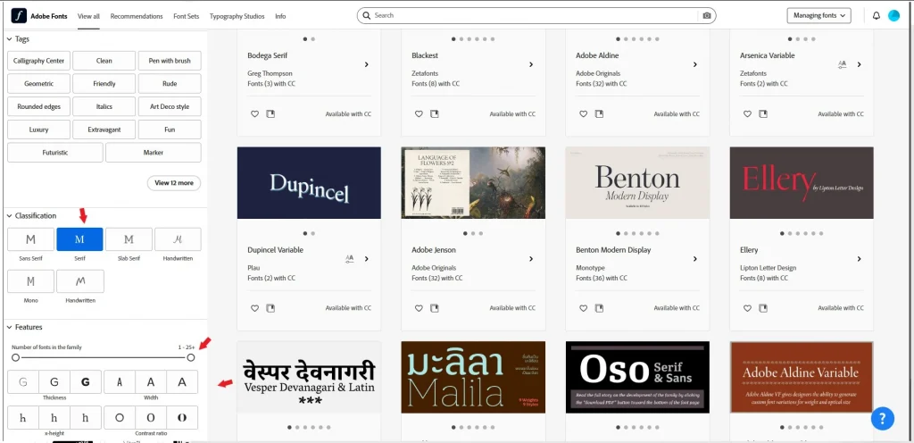Switch to the View all tab
Image resolution: width=914 pixels, height=443 pixels.
[x=88, y=16]
